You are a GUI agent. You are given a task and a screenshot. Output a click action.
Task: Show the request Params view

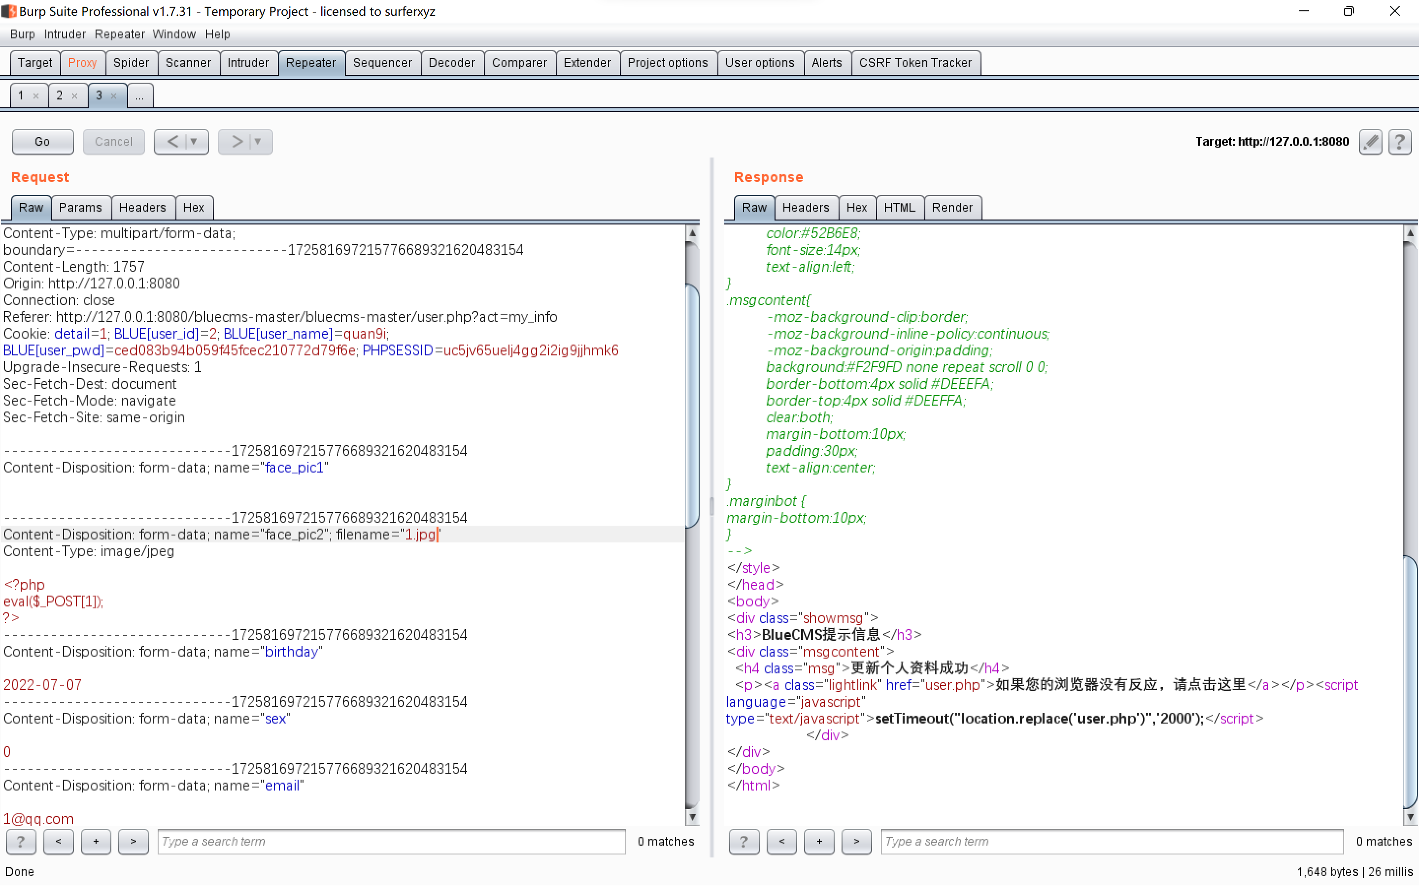point(81,207)
